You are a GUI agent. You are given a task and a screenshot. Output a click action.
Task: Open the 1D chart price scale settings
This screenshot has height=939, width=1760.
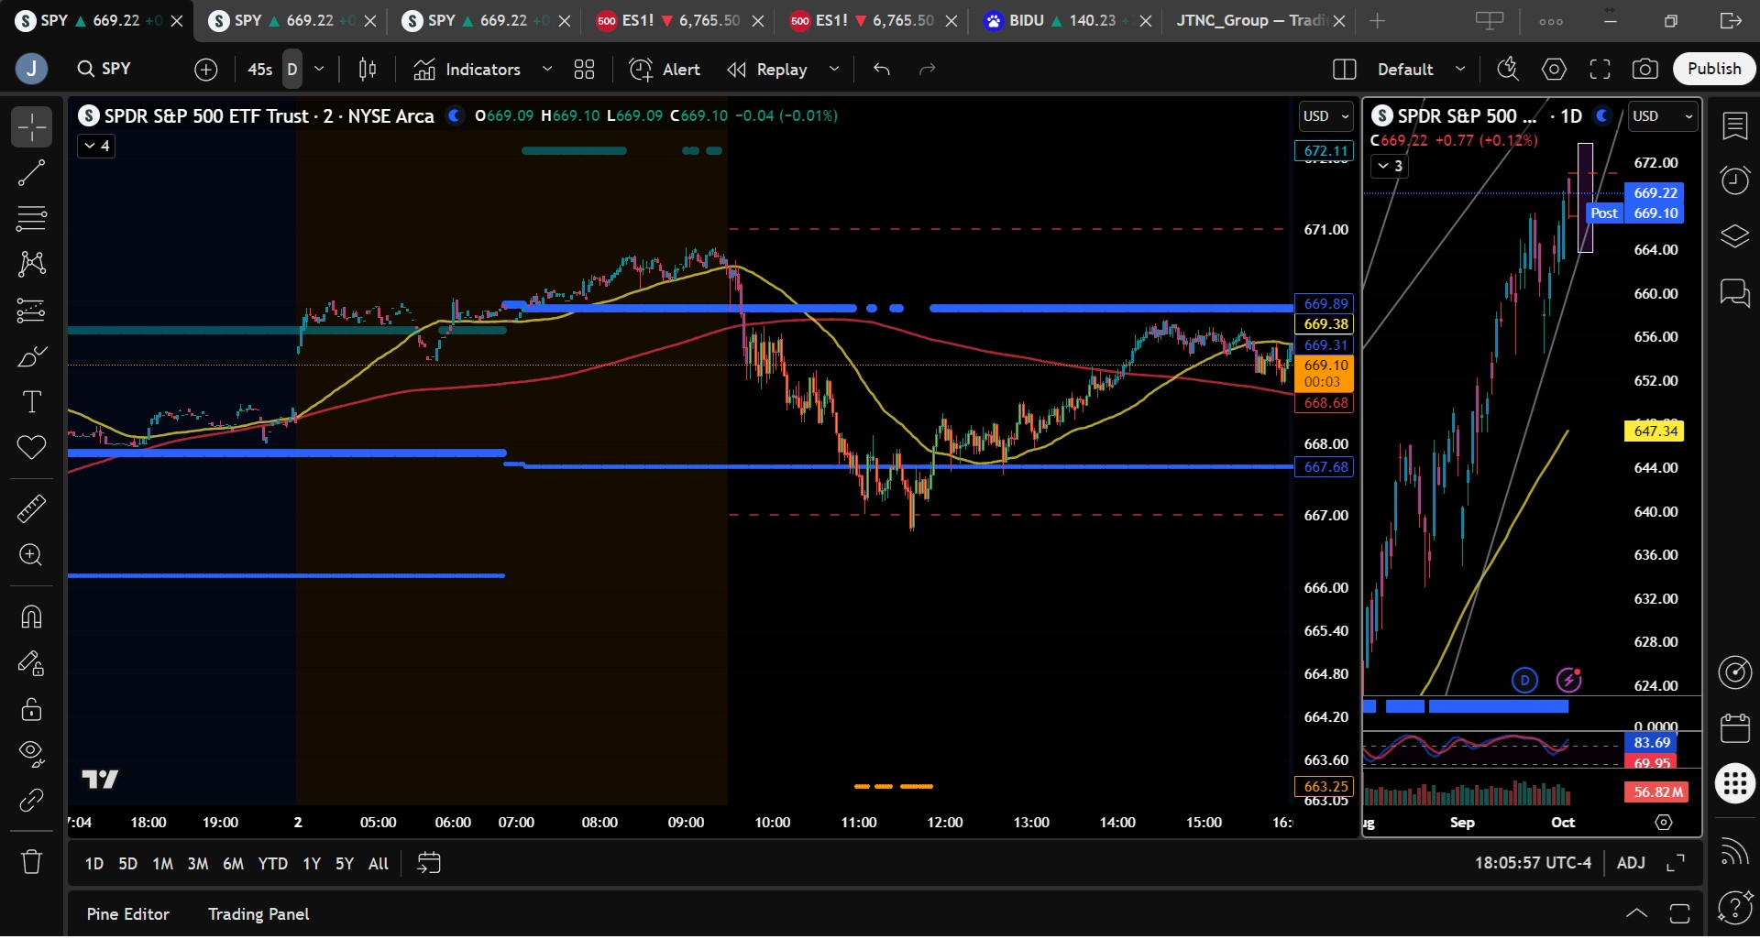point(1664,823)
